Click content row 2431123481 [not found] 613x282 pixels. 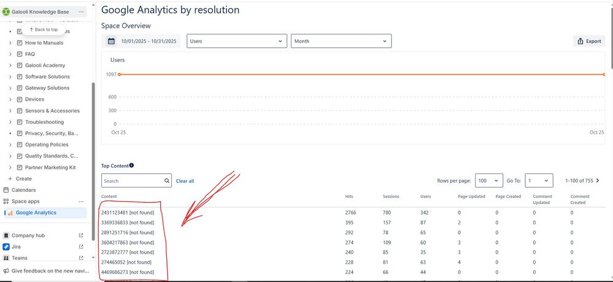click(128, 213)
